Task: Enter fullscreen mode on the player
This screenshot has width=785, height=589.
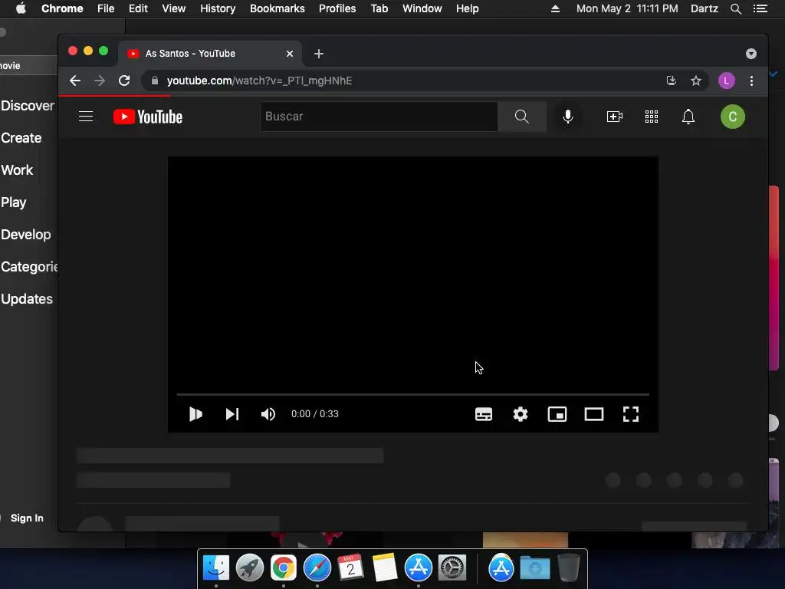Action: click(631, 414)
